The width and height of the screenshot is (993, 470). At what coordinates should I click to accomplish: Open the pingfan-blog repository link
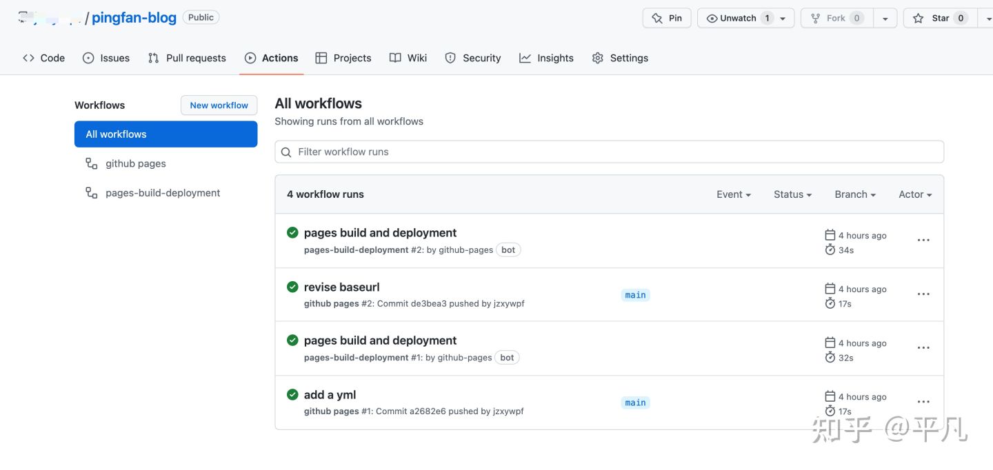click(134, 18)
